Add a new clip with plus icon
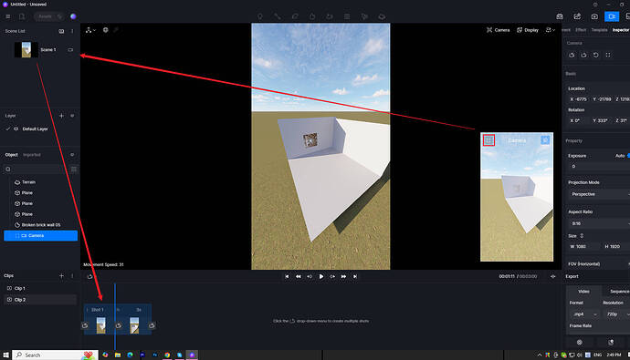The image size is (630, 360). [x=61, y=276]
